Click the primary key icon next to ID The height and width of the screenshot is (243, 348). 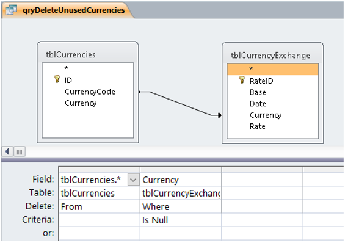pos(57,79)
